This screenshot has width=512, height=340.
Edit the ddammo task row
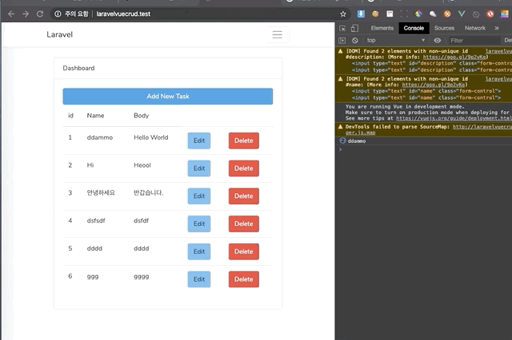click(x=199, y=140)
